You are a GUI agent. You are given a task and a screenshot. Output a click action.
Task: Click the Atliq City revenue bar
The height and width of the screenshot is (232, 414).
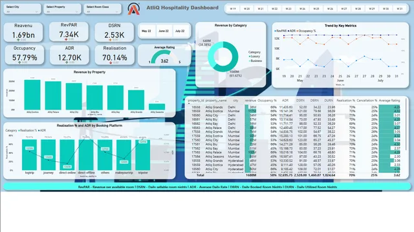coord(74,97)
